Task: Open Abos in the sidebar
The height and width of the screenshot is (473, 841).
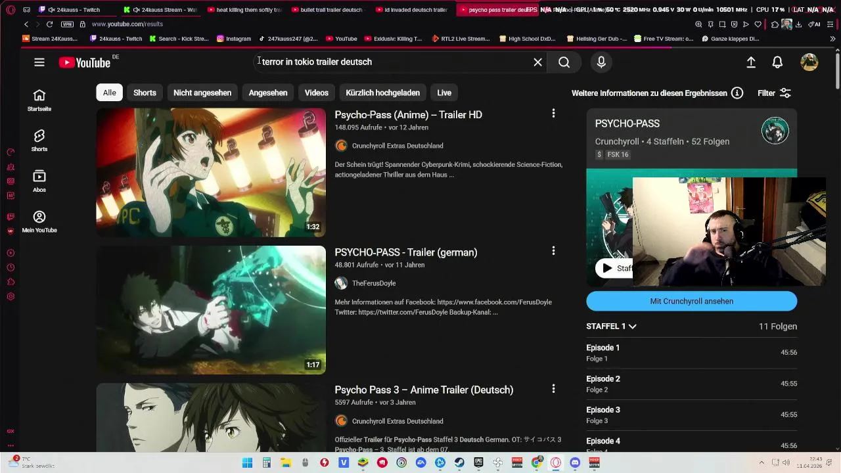Action: coord(39,181)
